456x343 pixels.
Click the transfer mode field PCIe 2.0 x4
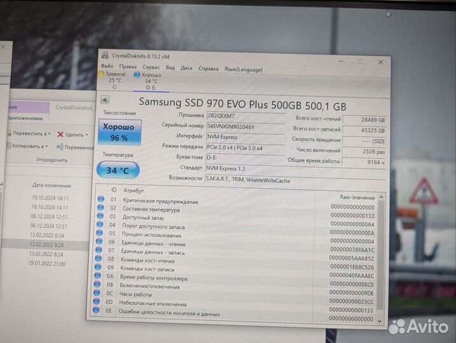[x=245, y=147]
